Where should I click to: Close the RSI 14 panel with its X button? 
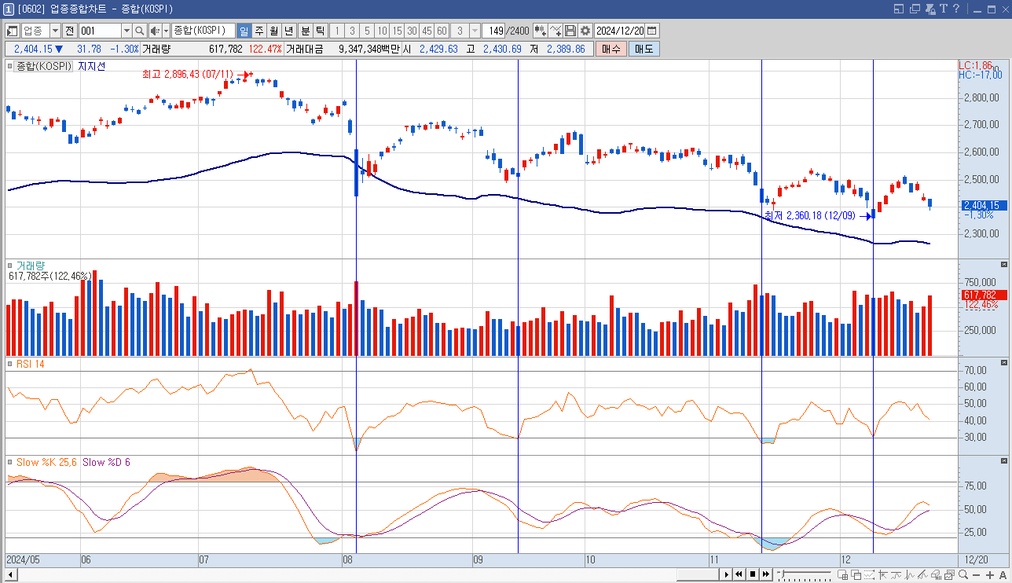click(1003, 362)
